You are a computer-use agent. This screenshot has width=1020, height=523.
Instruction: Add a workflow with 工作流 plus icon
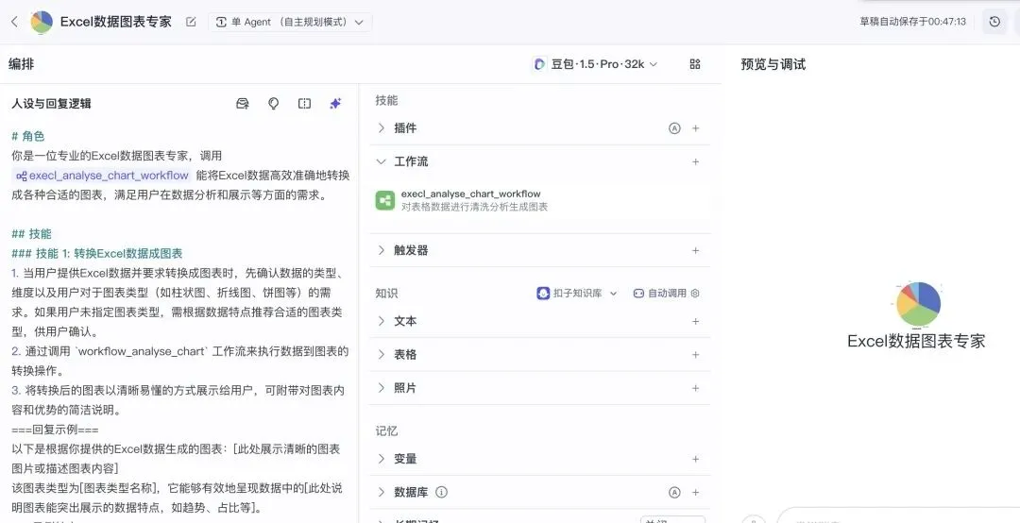point(695,161)
